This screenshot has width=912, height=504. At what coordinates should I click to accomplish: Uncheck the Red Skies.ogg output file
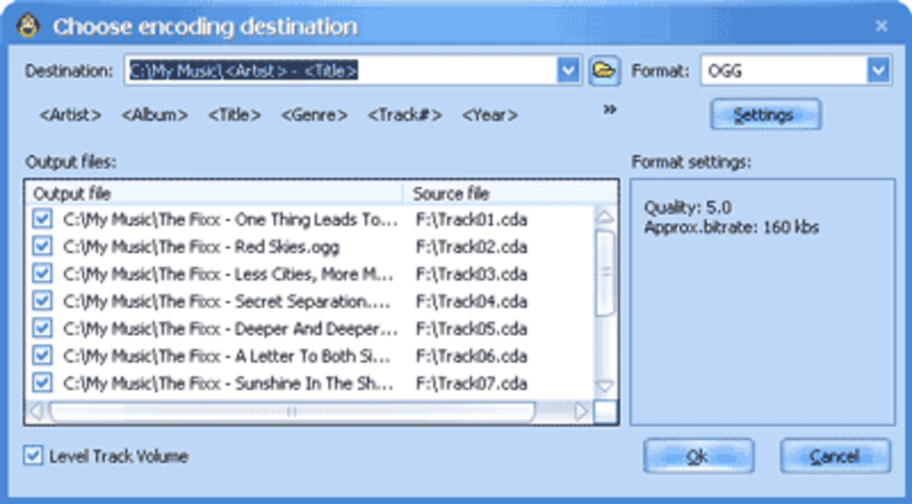(42, 246)
